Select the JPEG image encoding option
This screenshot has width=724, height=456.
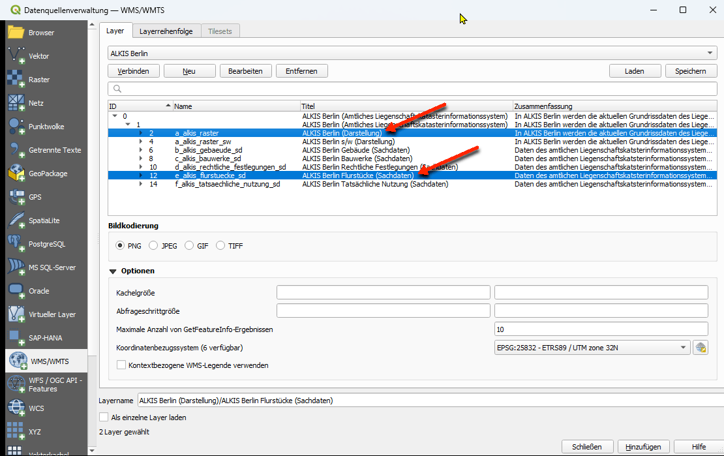153,246
